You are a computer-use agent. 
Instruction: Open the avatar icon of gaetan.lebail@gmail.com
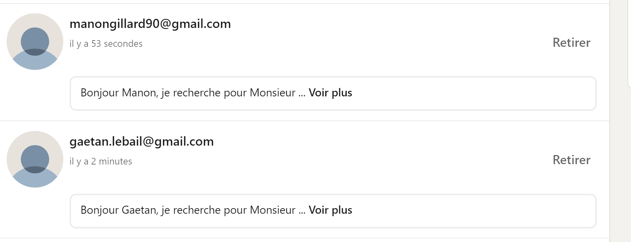tap(35, 159)
